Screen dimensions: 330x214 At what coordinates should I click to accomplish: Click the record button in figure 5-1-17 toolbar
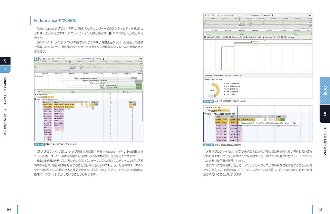point(36,59)
